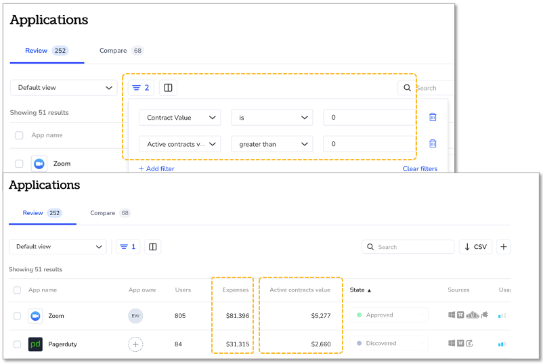Sort by Expenses column header
The image size is (543, 364).
(236, 290)
